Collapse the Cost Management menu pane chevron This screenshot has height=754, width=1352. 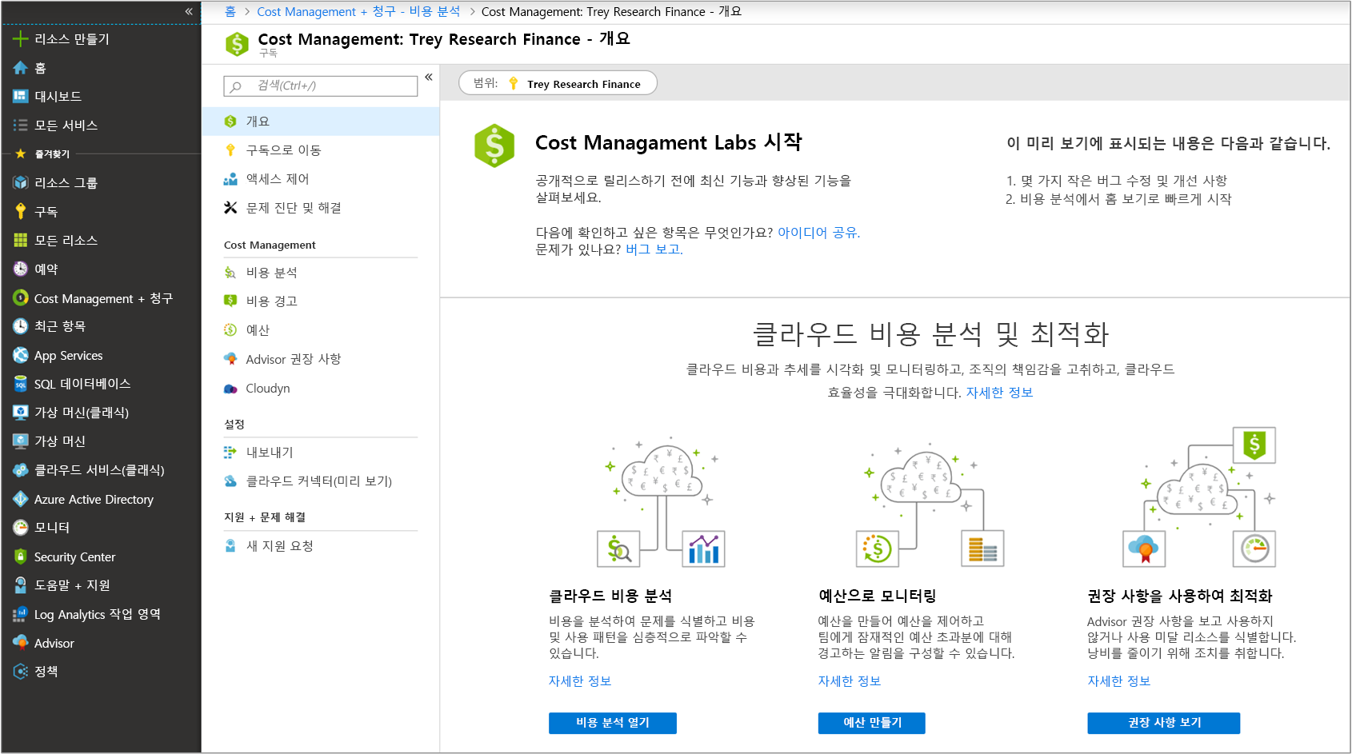429,77
